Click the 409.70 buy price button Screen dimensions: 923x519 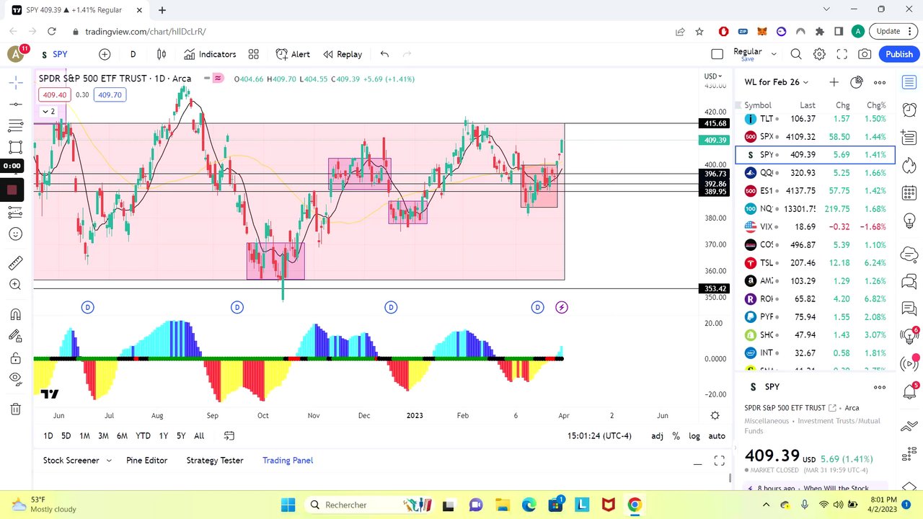click(x=110, y=94)
